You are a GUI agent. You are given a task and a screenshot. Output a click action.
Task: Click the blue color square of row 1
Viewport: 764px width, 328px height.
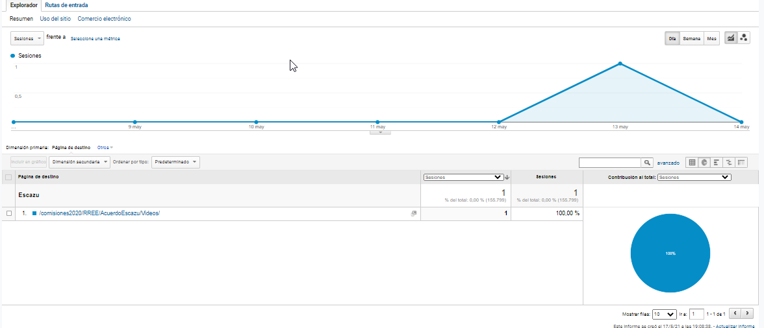[x=34, y=213]
